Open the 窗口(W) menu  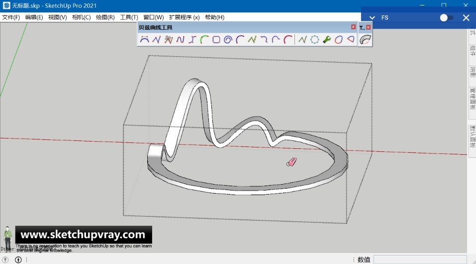154,17
